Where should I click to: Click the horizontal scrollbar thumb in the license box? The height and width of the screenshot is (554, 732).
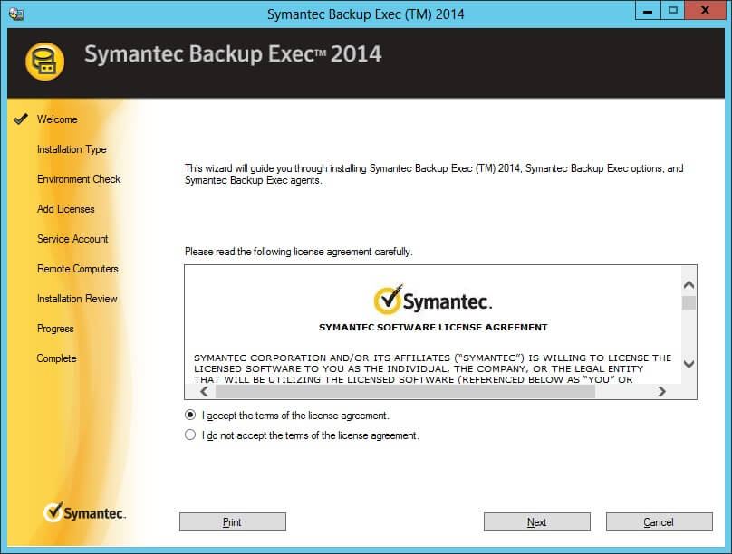click(405, 391)
